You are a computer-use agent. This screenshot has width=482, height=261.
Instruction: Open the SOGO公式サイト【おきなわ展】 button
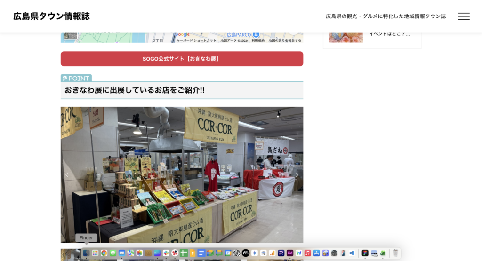pos(182,59)
